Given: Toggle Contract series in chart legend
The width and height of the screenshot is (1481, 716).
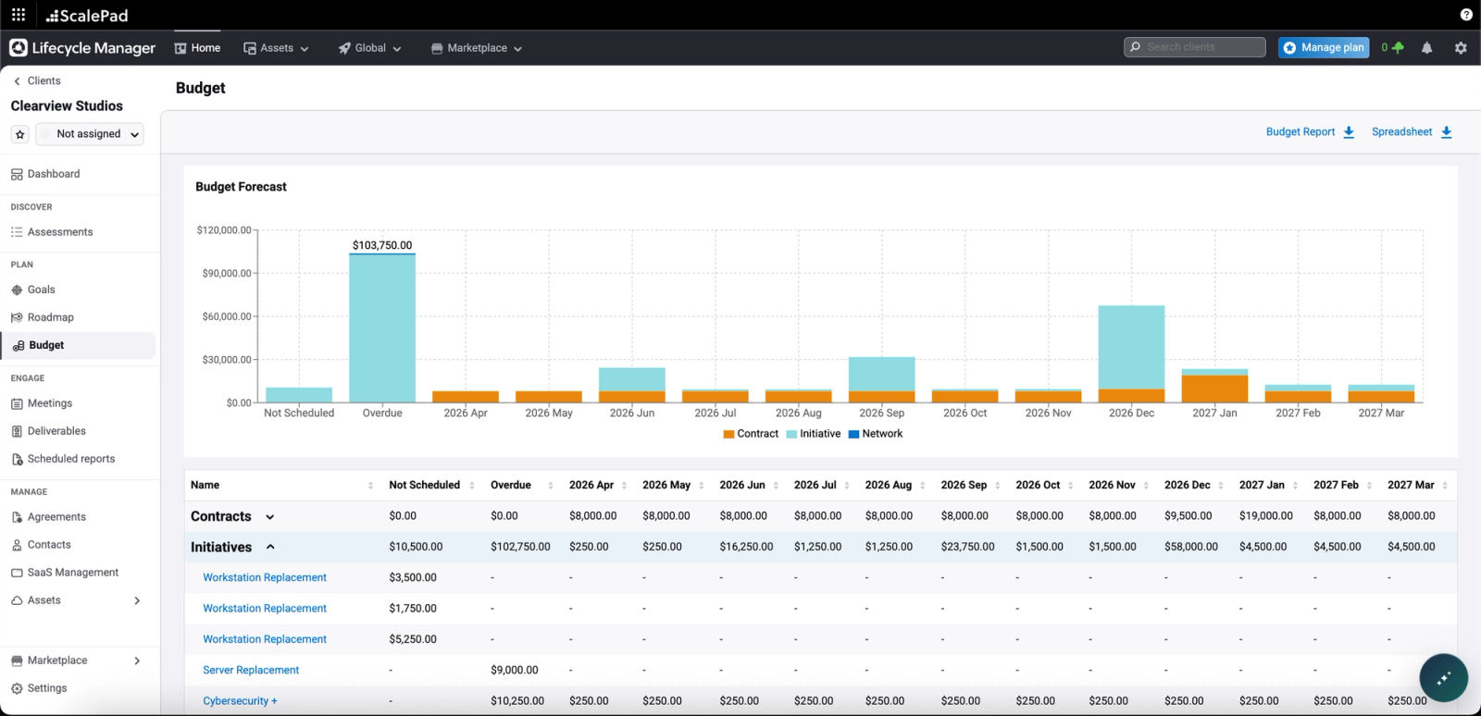Looking at the screenshot, I should point(751,434).
